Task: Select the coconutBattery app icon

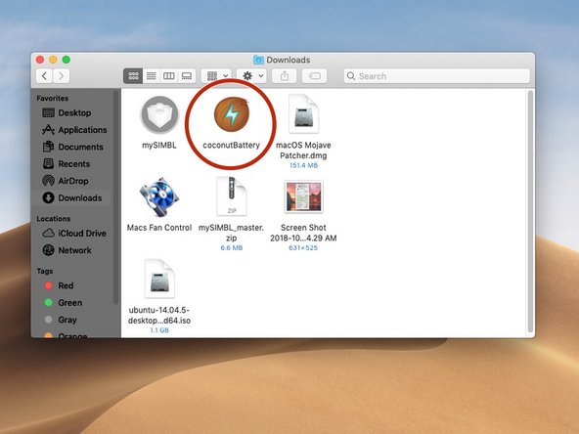Action: click(232, 114)
